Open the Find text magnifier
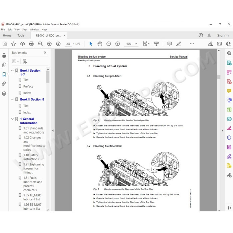This screenshot has height=233, width=233. point(40,44)
